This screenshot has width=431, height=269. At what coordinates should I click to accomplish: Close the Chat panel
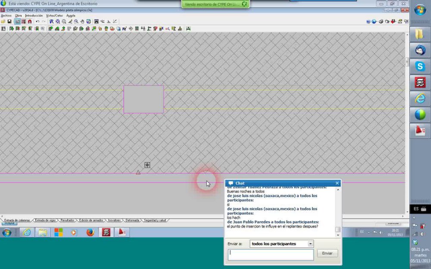(337, 183)
